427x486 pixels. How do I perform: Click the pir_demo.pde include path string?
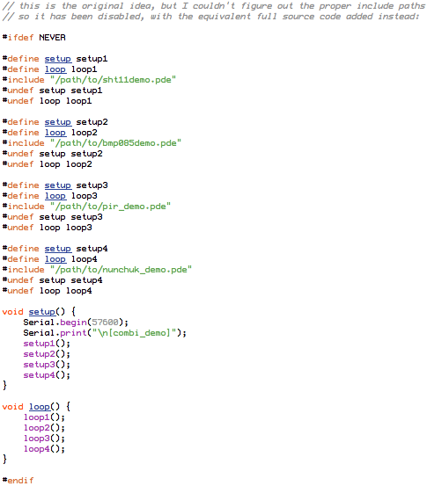(110, 207)
